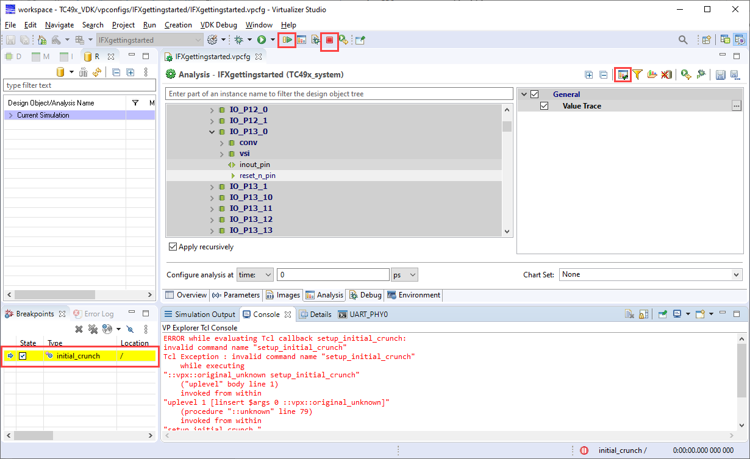
Task: Open the Chart Set dropdown
Action: tap(651, 275)
